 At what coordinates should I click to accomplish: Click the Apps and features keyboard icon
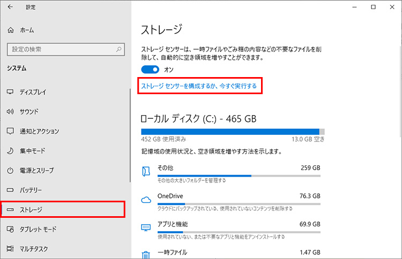[x=146, y=227]
